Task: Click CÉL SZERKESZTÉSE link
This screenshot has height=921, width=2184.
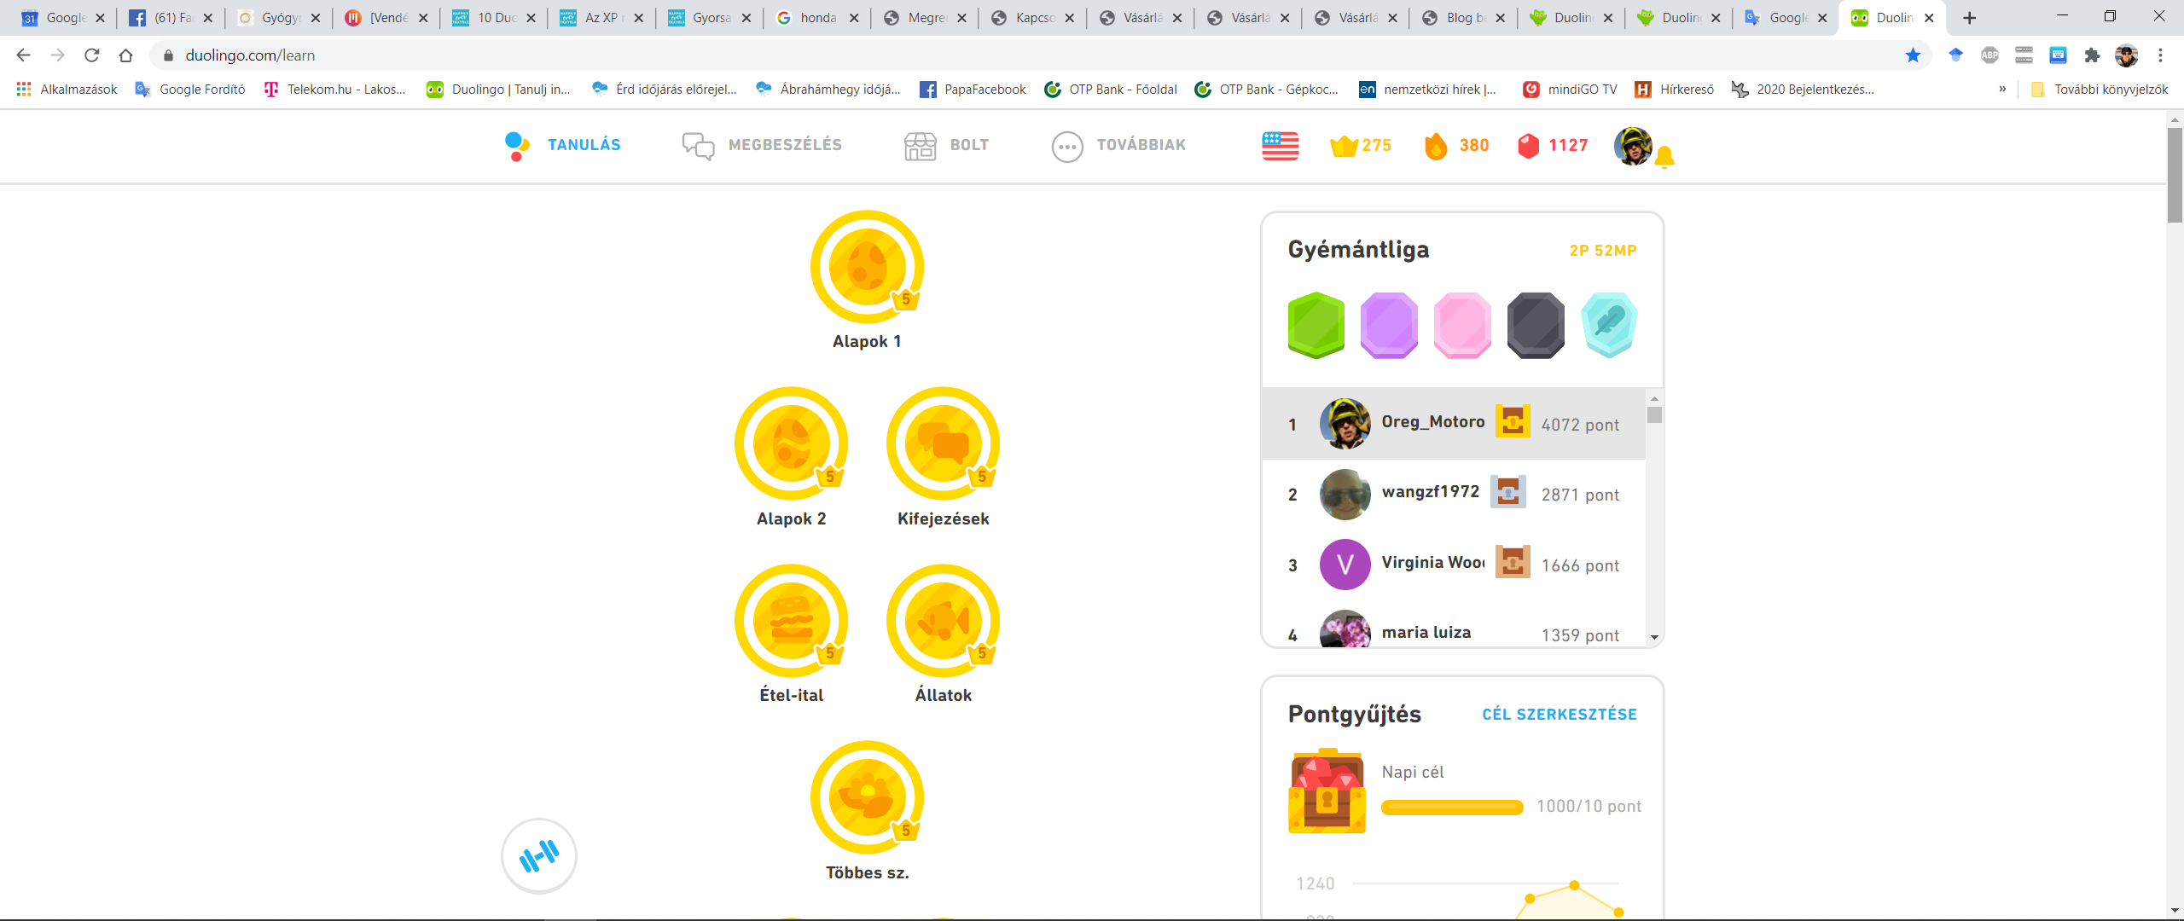Action: point(1560,715)
